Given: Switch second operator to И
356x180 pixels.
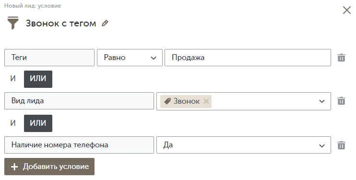Looking at the screenshot, I should click(x=13, y=123).
